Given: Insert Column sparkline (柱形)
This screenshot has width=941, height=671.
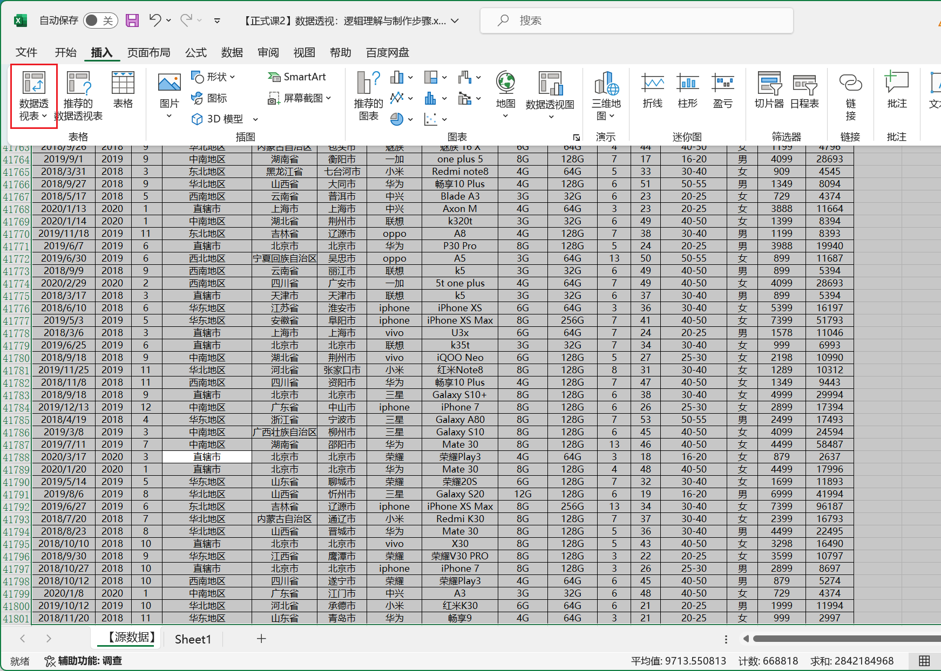Looking at the screenshot, I should point(688,91).
